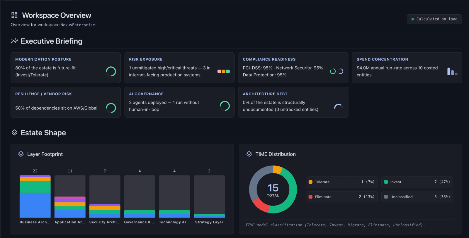Click the Unclassified legend row
The width and height of the screenshot is (469, 238).
417,197
